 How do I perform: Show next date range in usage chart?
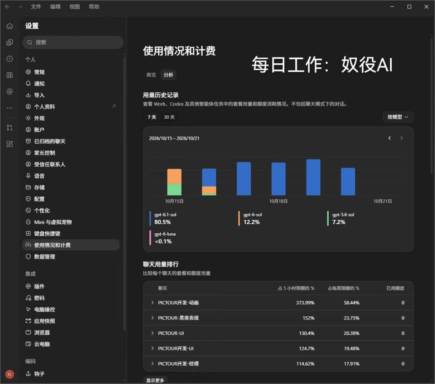point(402,138)
